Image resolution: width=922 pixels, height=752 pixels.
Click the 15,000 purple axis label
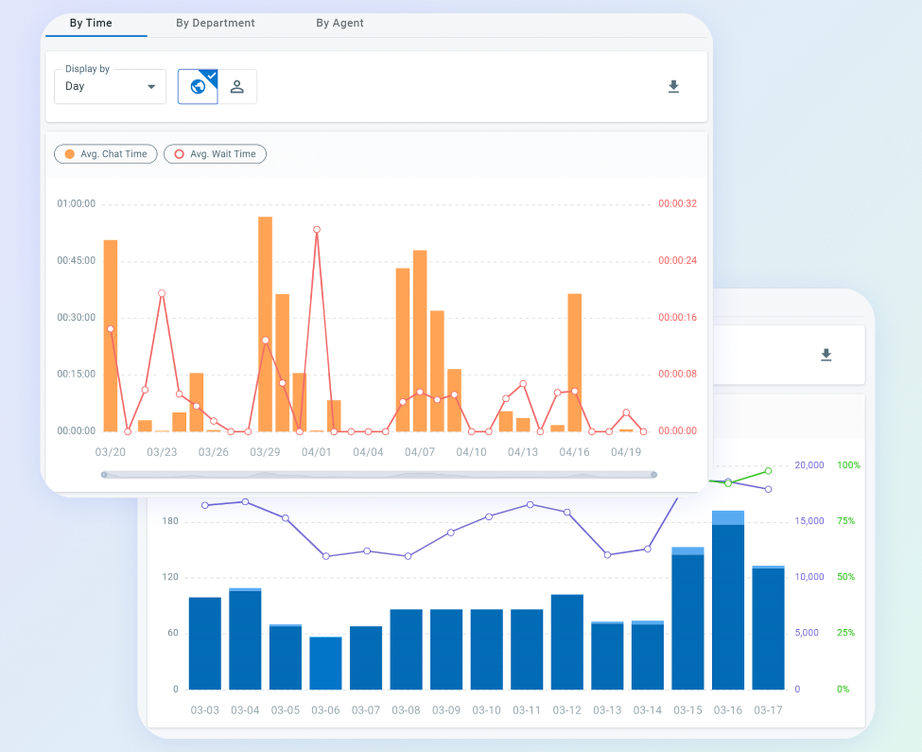[809, 521]
